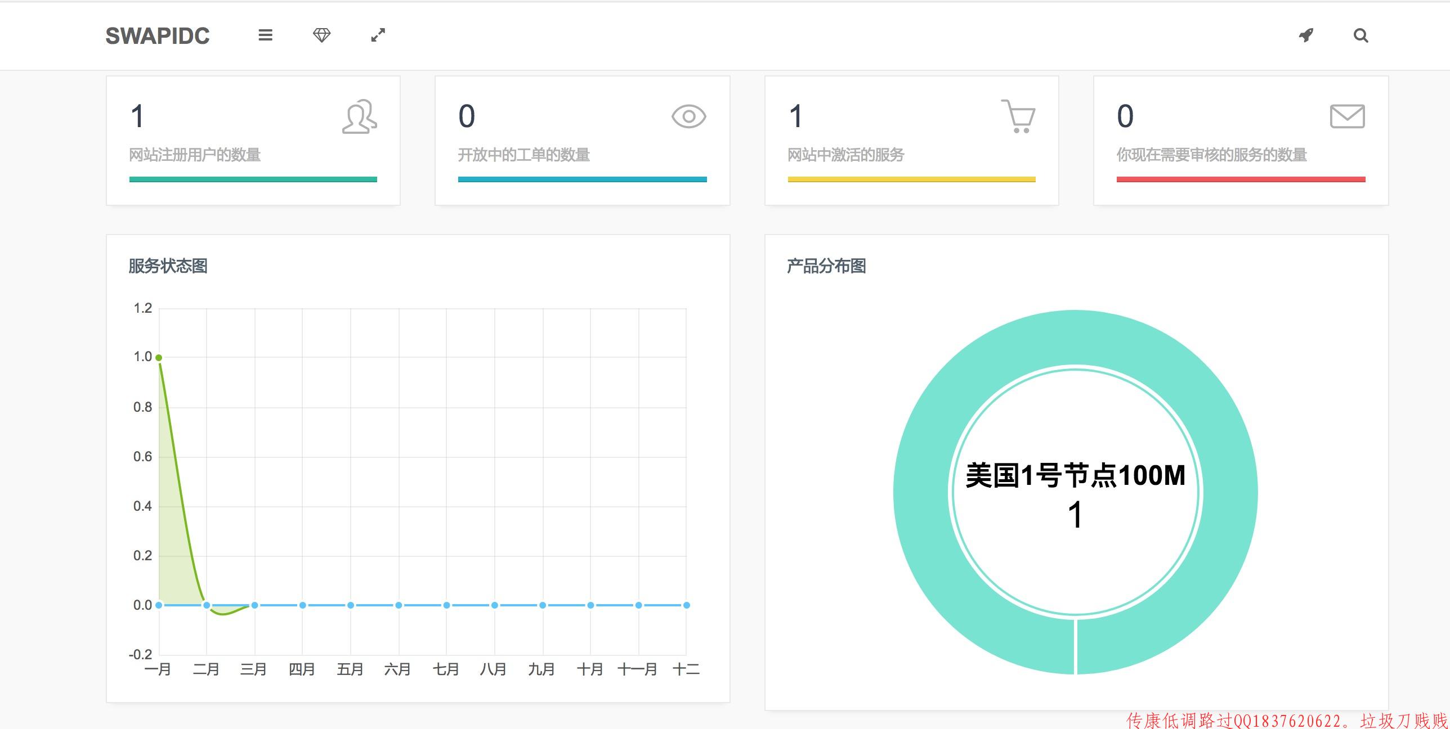The height and width of the screenshot is (729, 1450).
Task: Click the shopping cart icon on active services card
Action: pos(1018,116)
